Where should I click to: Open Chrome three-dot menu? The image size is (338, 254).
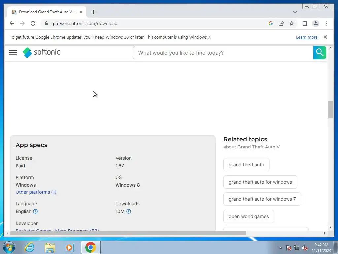click(x=326, y=23)
